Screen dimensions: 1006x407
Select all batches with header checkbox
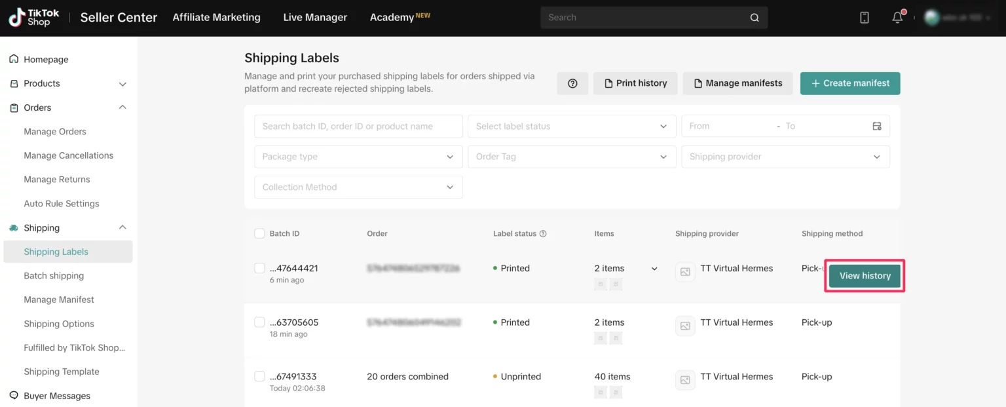click(x=259, y=234)
